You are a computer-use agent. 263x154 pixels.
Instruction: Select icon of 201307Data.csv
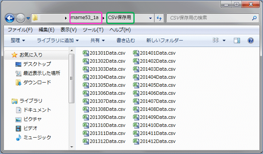(x=86, y=101)
